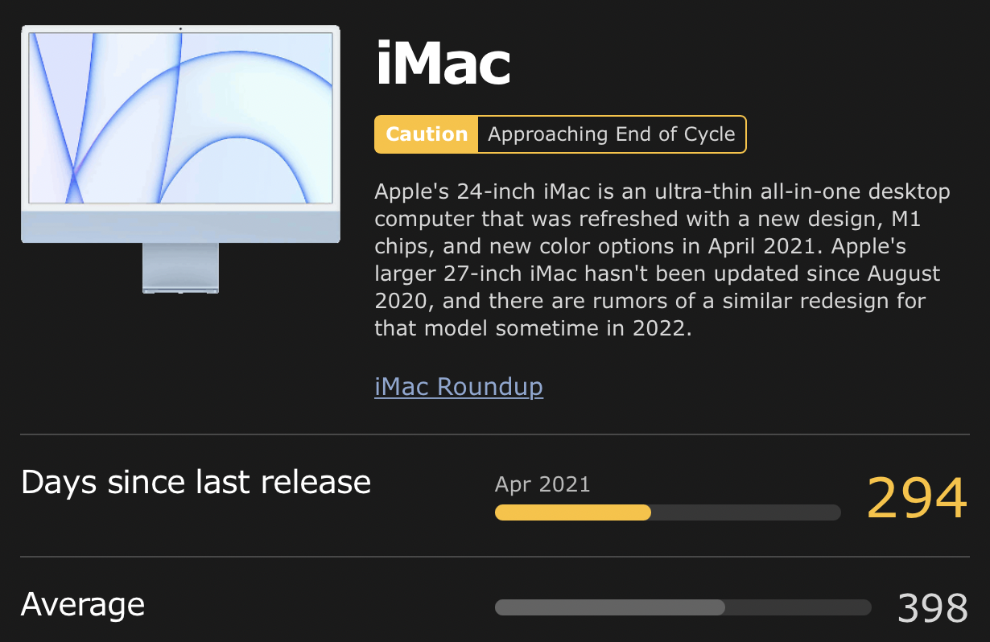Click the iMac stand in the image
Image resolution: width=990 pixels, height=642 pixels.
point(180,268)
